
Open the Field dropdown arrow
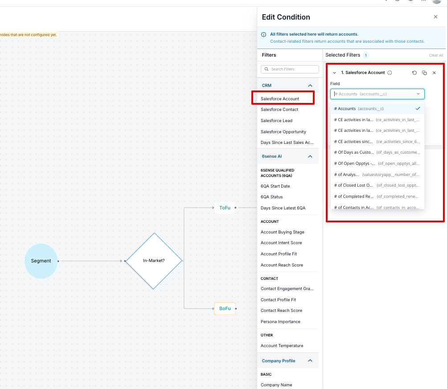click(x=418, y=94)
